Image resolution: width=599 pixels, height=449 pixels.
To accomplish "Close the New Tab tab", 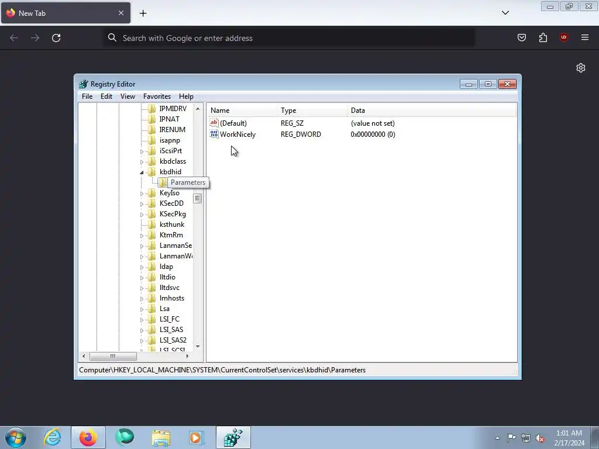I will [121, 13].
